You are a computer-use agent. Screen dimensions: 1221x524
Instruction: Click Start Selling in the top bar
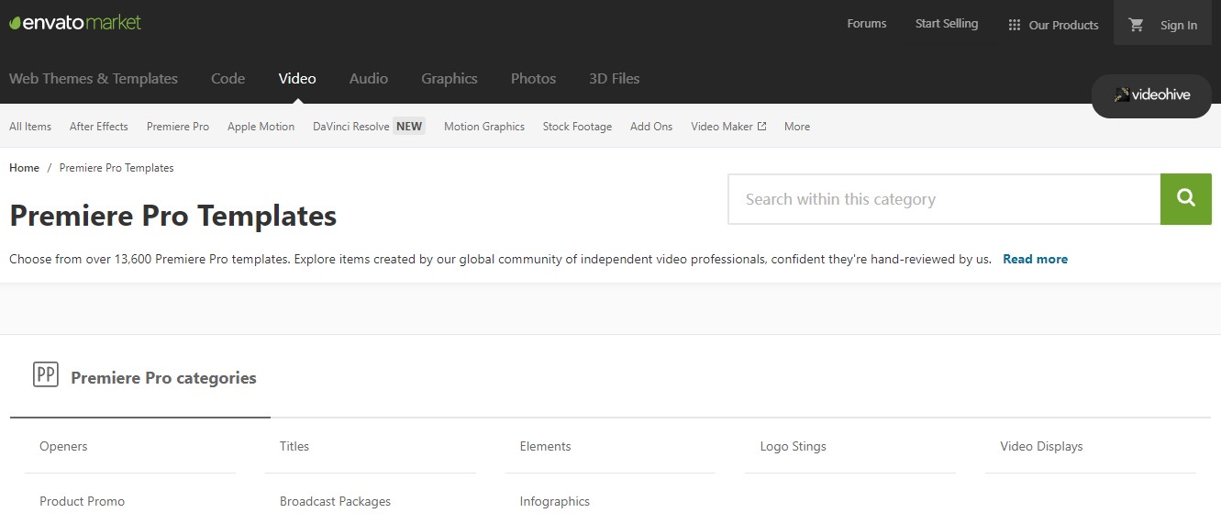point(947,24)
